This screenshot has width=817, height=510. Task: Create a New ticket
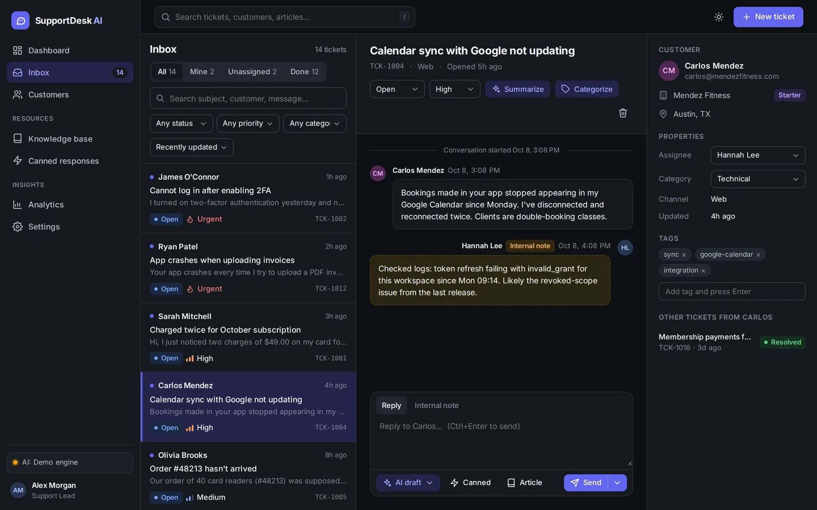pos(768,17)
